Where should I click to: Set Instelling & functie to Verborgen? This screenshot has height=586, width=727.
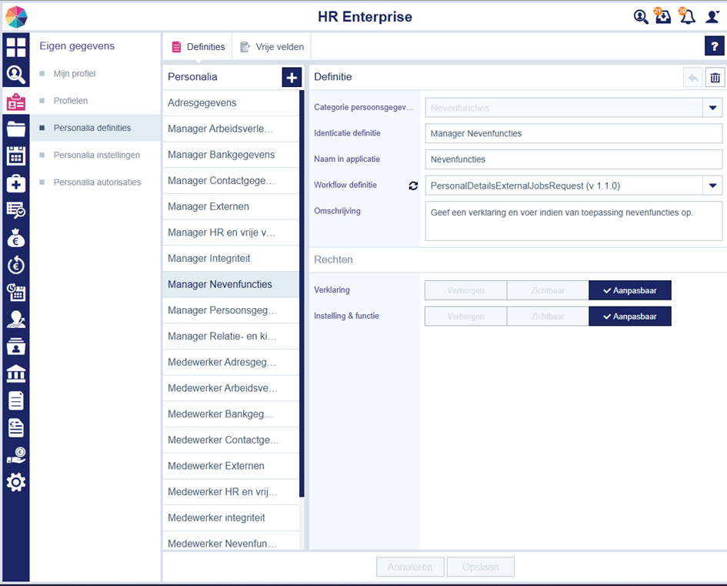[x=465, y=316]
